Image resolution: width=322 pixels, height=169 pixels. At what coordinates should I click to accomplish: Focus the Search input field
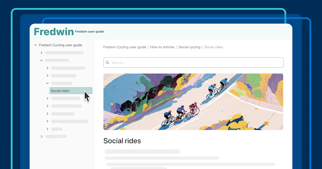pyautogui.click(x=194, y=62)
